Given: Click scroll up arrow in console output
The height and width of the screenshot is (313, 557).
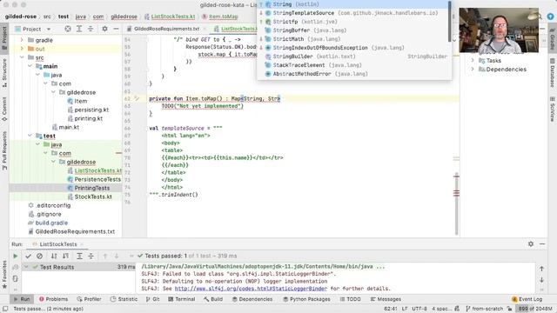Looking at the screenshot, I should click(541, 269).
